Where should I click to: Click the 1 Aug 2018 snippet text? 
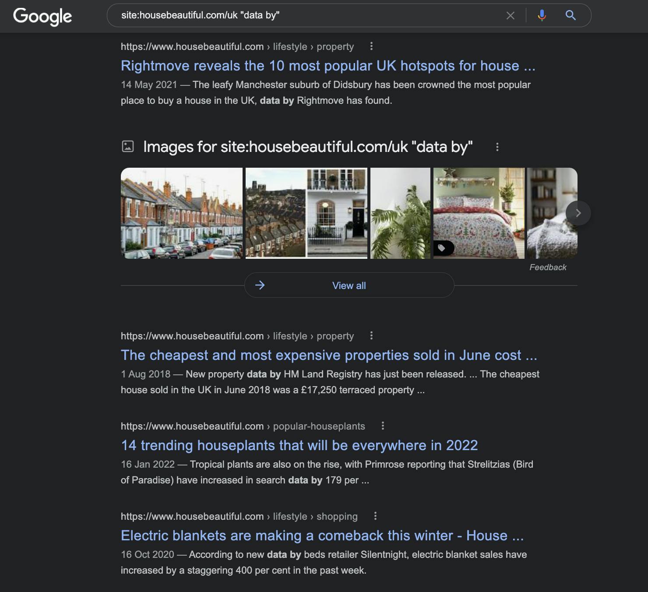click(x=330, y=382)
